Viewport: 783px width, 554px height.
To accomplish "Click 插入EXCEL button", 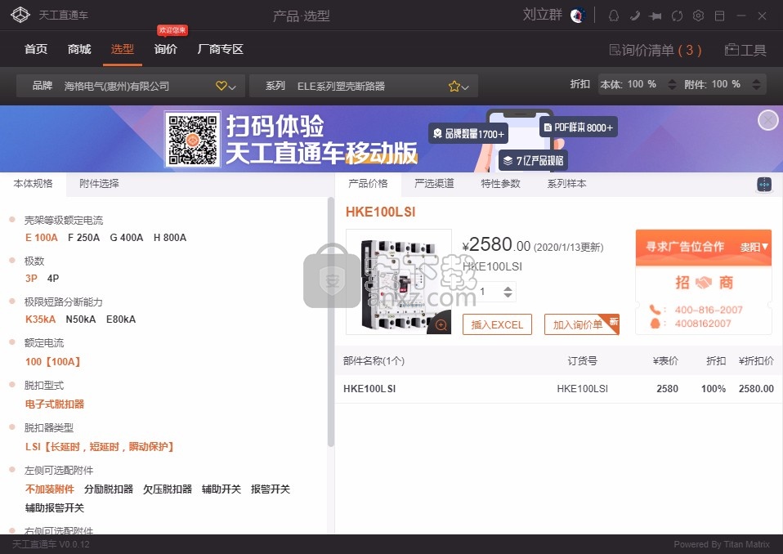I will tap(497, 325).
